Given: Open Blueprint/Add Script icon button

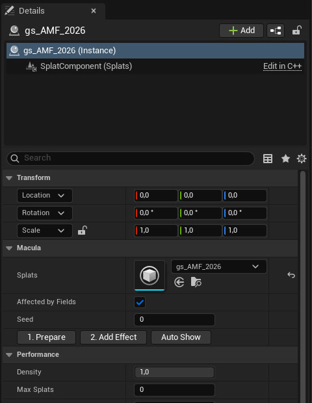Looking at the screenshot, I should pyautogui.click(x=276, y=31).
